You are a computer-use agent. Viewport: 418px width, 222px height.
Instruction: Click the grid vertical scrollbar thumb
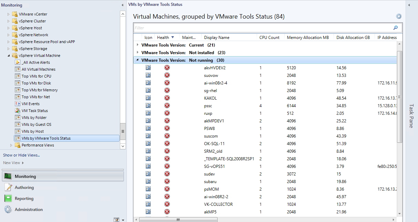(x=400, y=97)
